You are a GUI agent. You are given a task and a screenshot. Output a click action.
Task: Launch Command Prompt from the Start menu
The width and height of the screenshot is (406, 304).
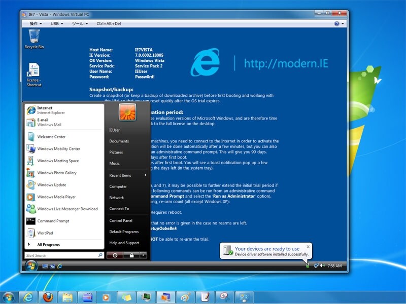point(52,221)
